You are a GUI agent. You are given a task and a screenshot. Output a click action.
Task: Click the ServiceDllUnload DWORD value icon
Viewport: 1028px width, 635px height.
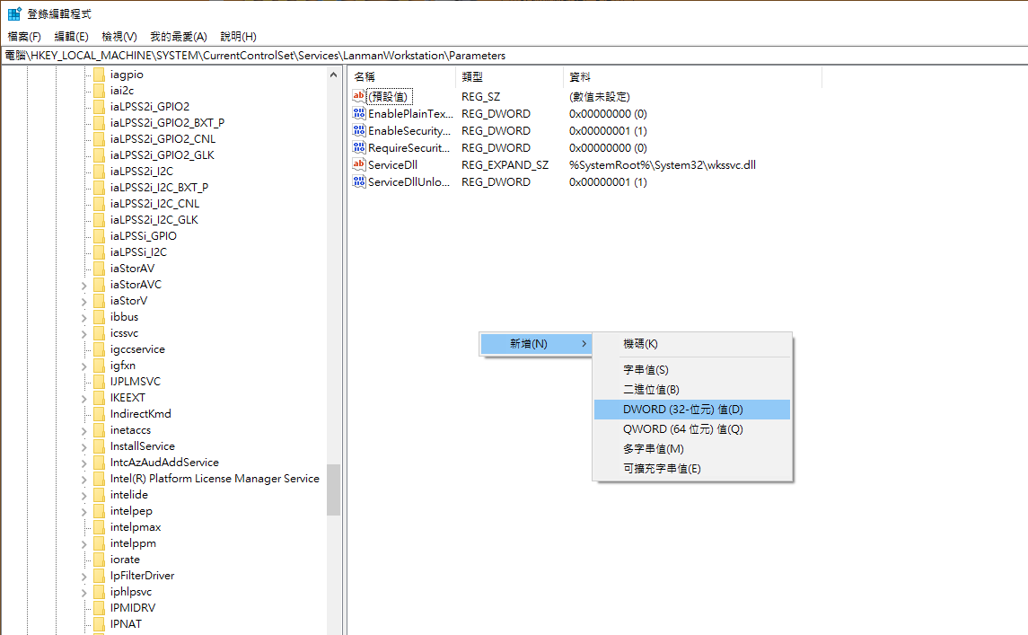click(359, 182)
